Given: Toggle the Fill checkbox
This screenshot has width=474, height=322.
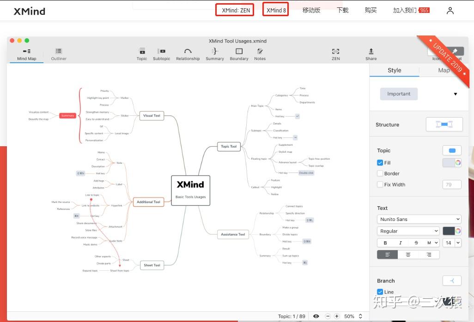Looking at the screenshot, I should [380, 163].
